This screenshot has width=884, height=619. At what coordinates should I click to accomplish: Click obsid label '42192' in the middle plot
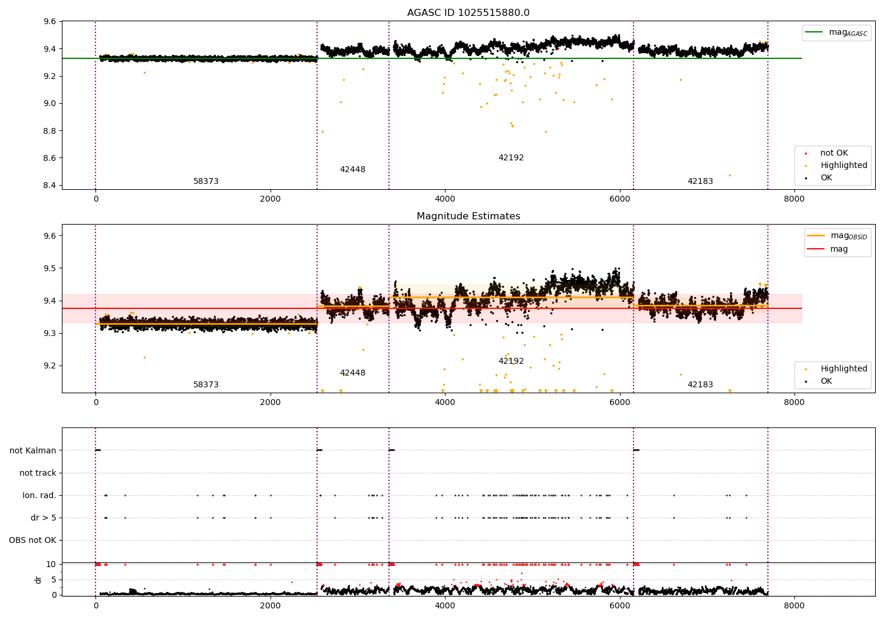pyautogui.click(x=511, y=361)
